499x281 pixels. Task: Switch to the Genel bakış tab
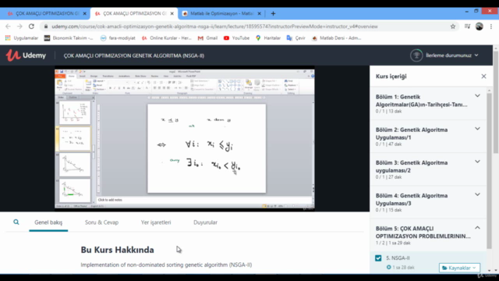point(48,222)
